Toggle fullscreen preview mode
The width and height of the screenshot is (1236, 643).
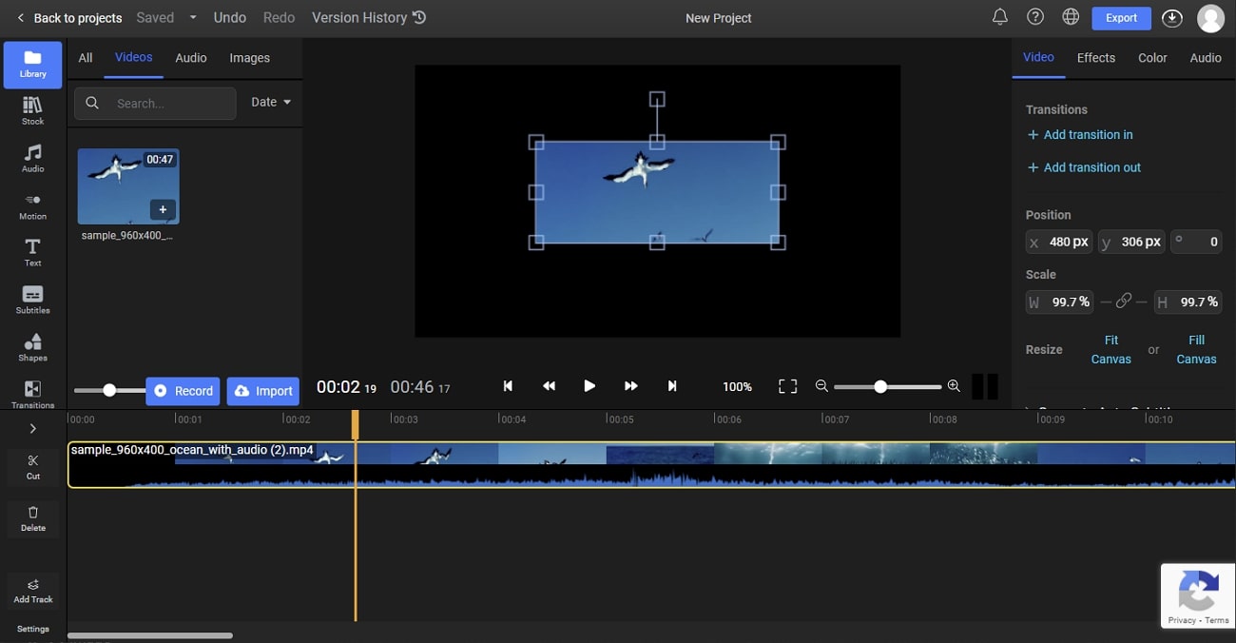[787, 386]
